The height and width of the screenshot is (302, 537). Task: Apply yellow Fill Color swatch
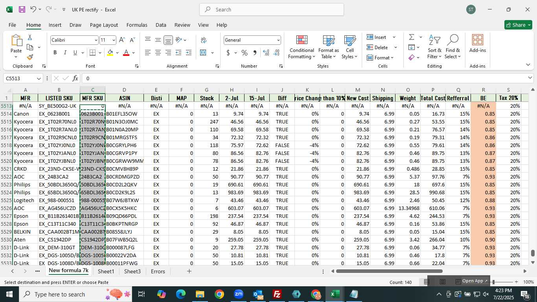point(110,53)
